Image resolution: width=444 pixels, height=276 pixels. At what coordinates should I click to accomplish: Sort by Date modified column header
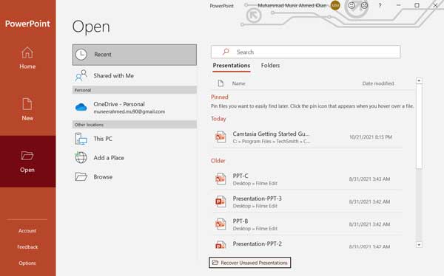pos(378,83)
